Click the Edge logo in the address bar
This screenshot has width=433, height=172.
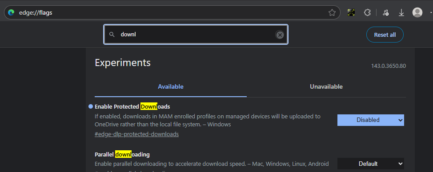[x=11, y=13]
